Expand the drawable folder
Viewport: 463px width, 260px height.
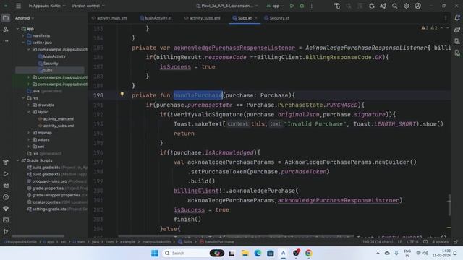coord(29,105)
